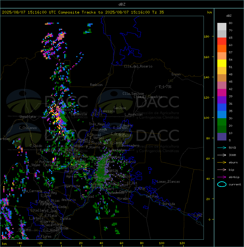Click the 'Tulumaya' map label
The image size is (244, 247).
pos(100,129)
